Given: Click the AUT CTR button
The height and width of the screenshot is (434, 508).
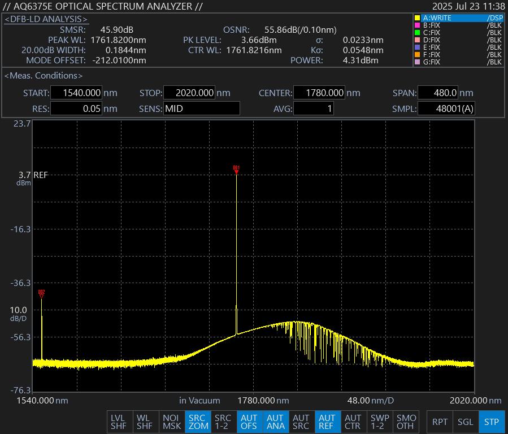Looking at the screenshot, I should [353, 422].
